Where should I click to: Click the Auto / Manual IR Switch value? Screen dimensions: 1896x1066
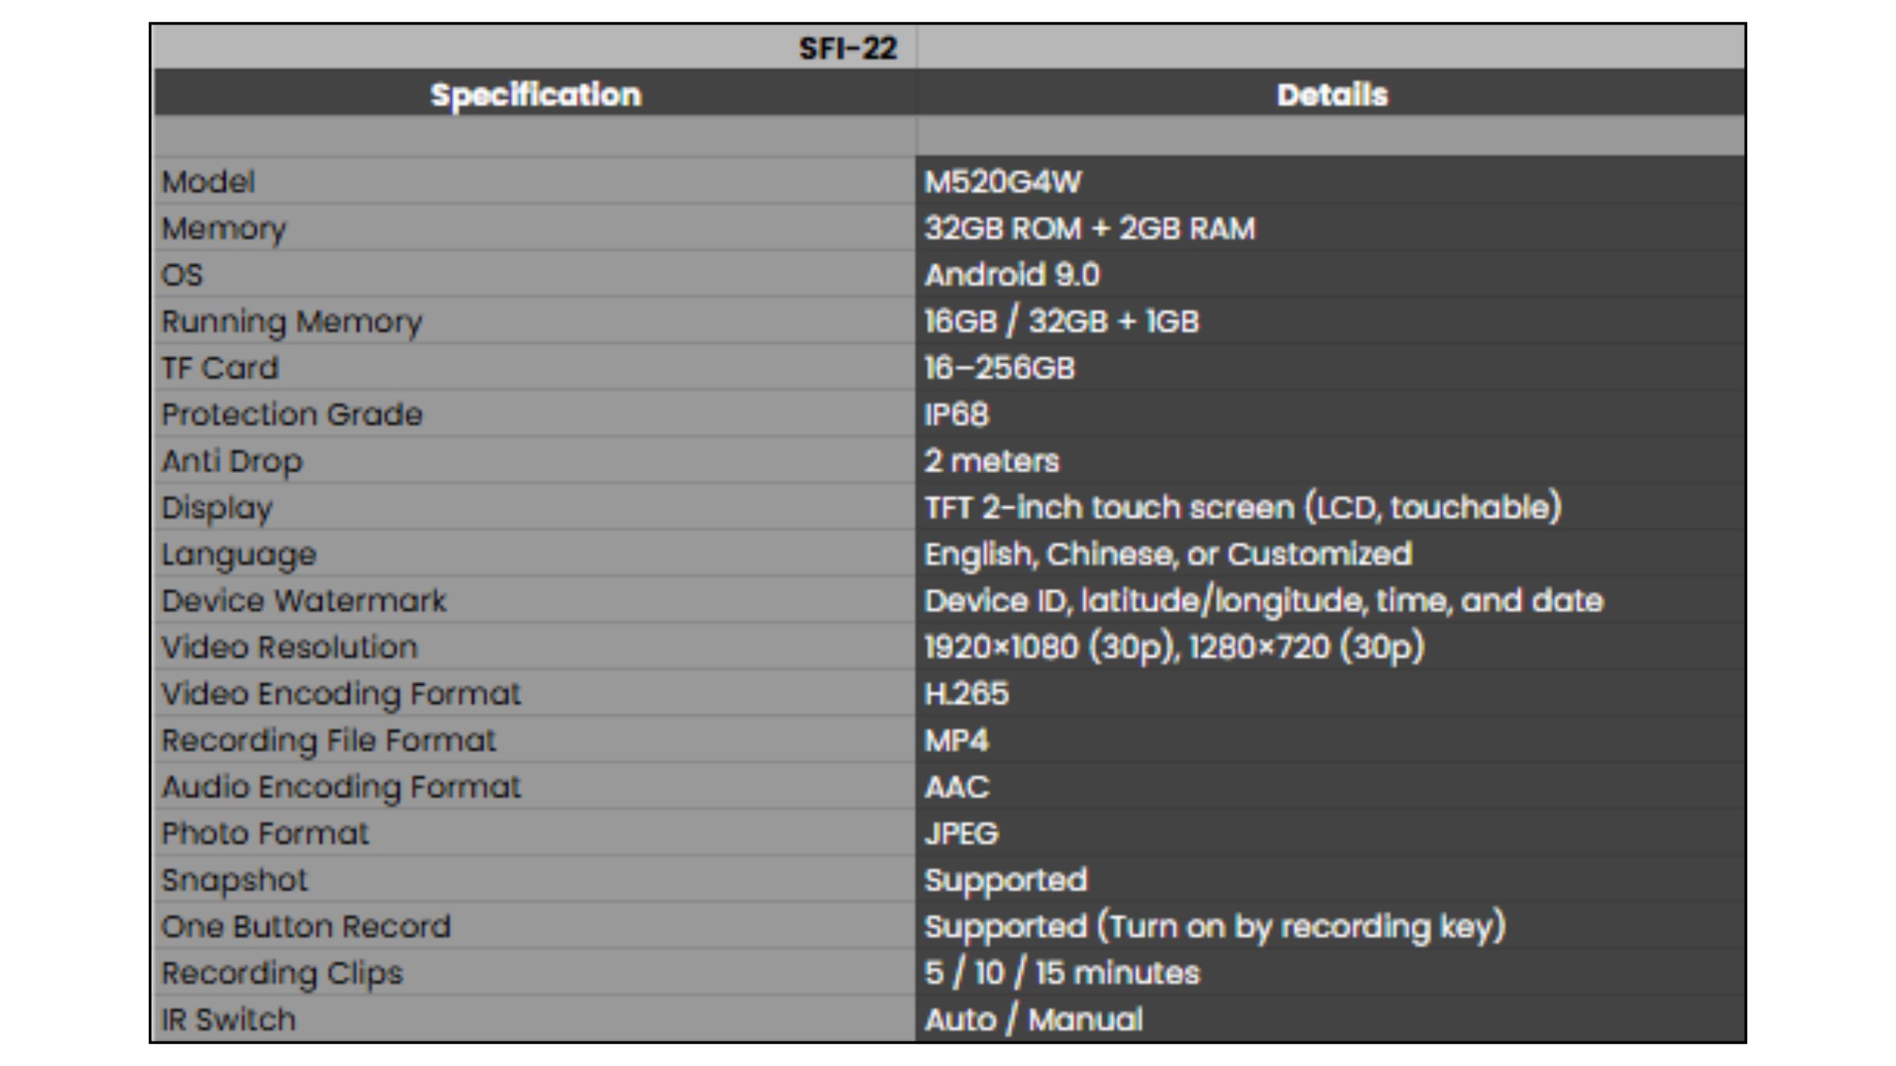1033,1020
